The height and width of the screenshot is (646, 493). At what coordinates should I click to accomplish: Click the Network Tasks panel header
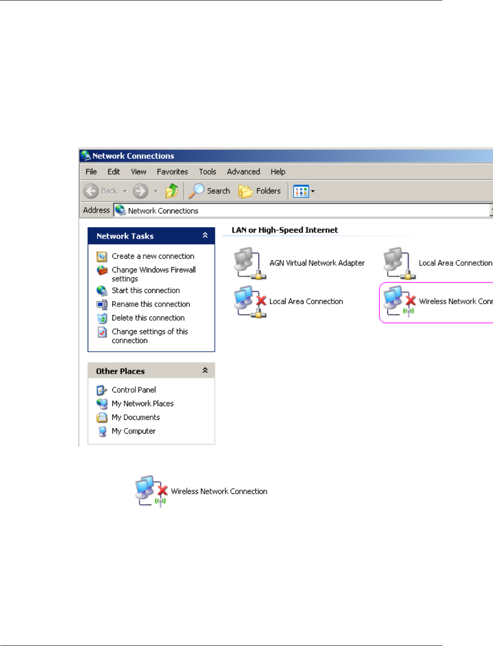(x=151, y=236)
